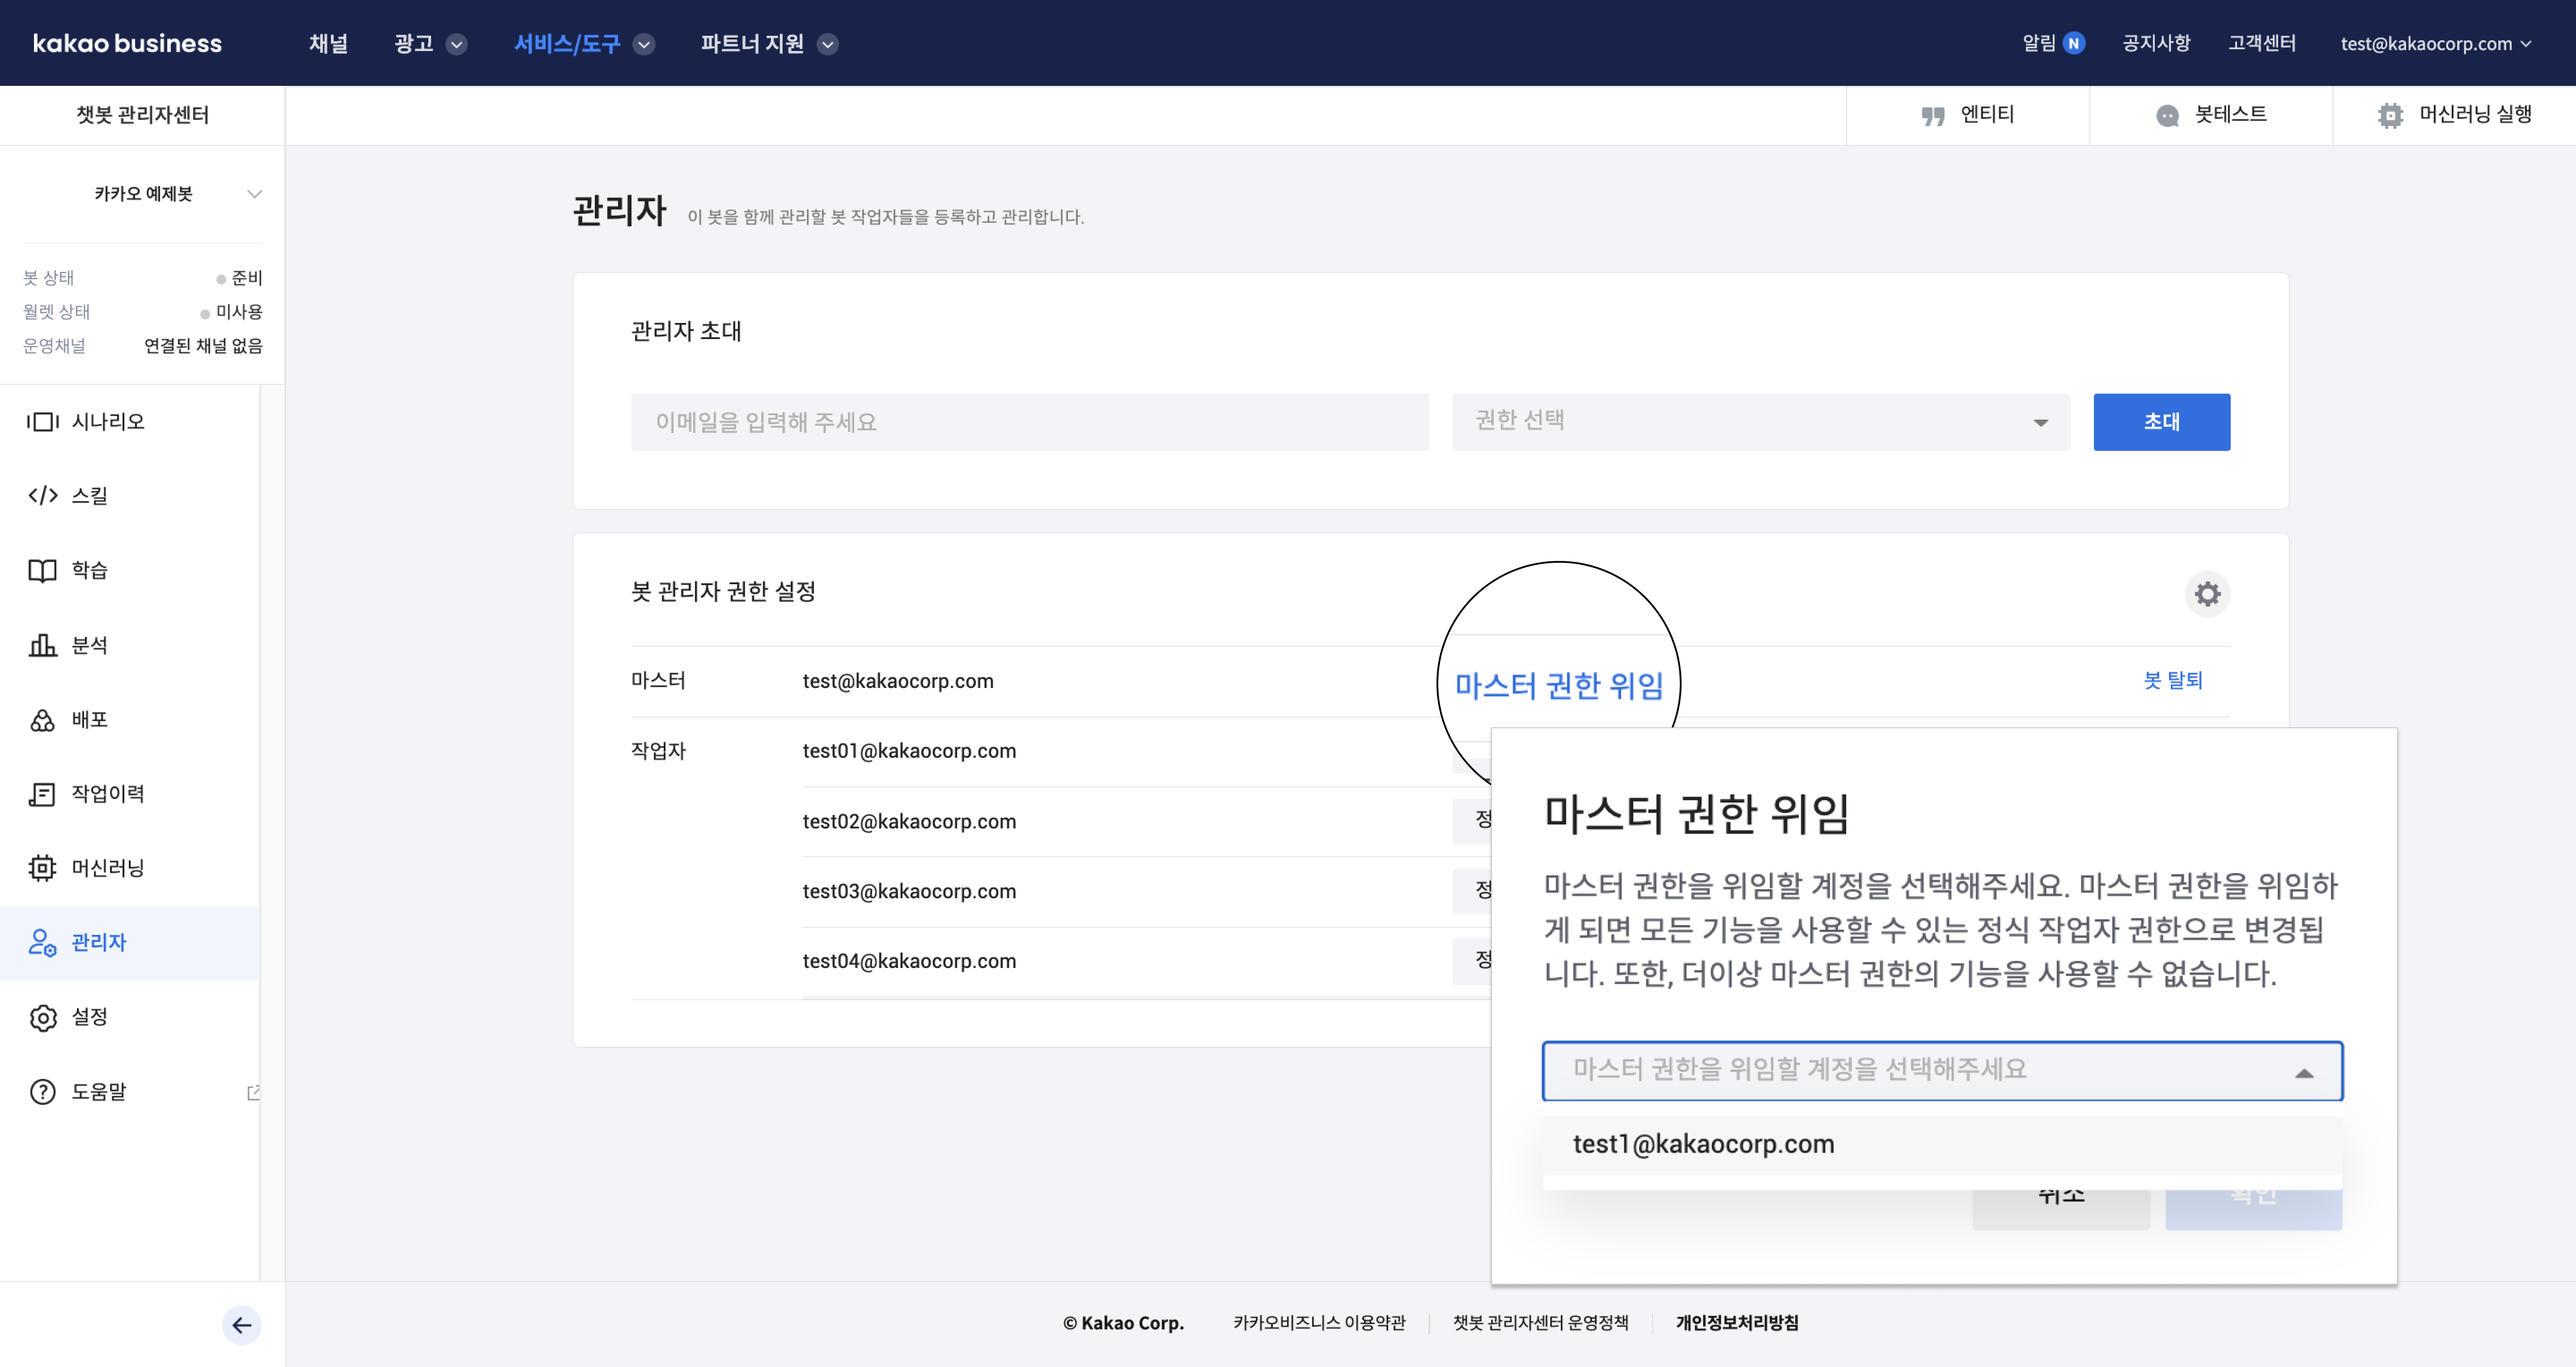Click the 머신러닝 chip icon in sidebar
2576x1367 pixels.
click(x=42, y=868)
